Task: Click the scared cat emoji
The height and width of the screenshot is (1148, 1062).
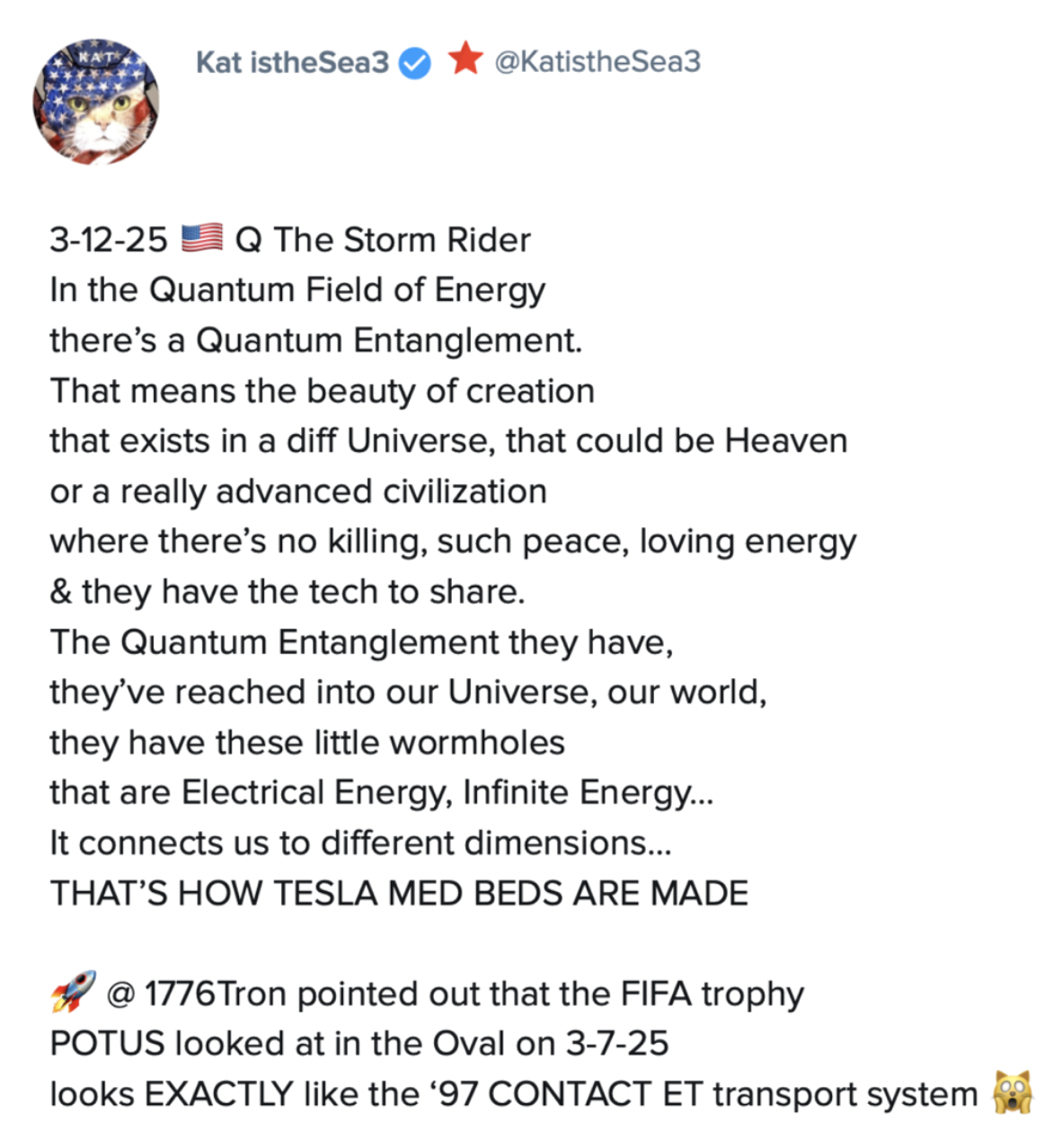Action: [x=1013, y=1093]
